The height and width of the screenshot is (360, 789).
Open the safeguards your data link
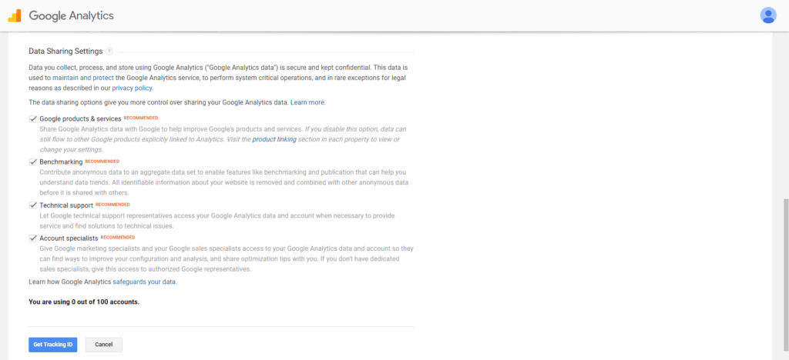[x=144, y=282]
